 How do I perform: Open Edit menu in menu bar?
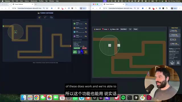(17, 1)
